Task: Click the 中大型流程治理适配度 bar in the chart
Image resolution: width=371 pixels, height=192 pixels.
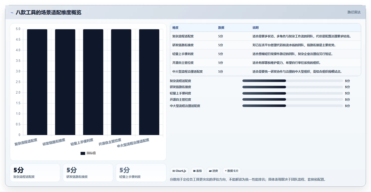Action: pos(149,82)
